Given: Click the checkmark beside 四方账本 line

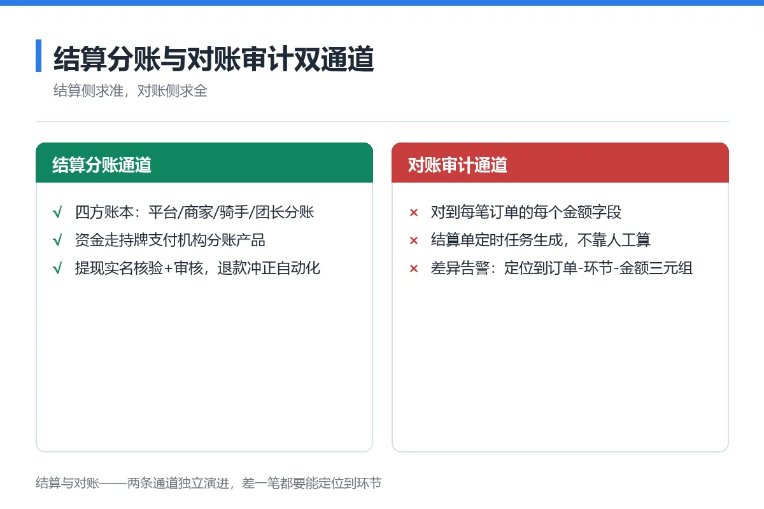Looking at the screenshot, I should (57, 213).
